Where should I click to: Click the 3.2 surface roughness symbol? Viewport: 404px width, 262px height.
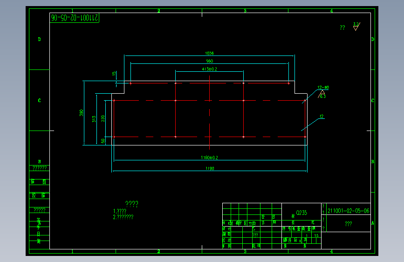[x=356, y=26]
